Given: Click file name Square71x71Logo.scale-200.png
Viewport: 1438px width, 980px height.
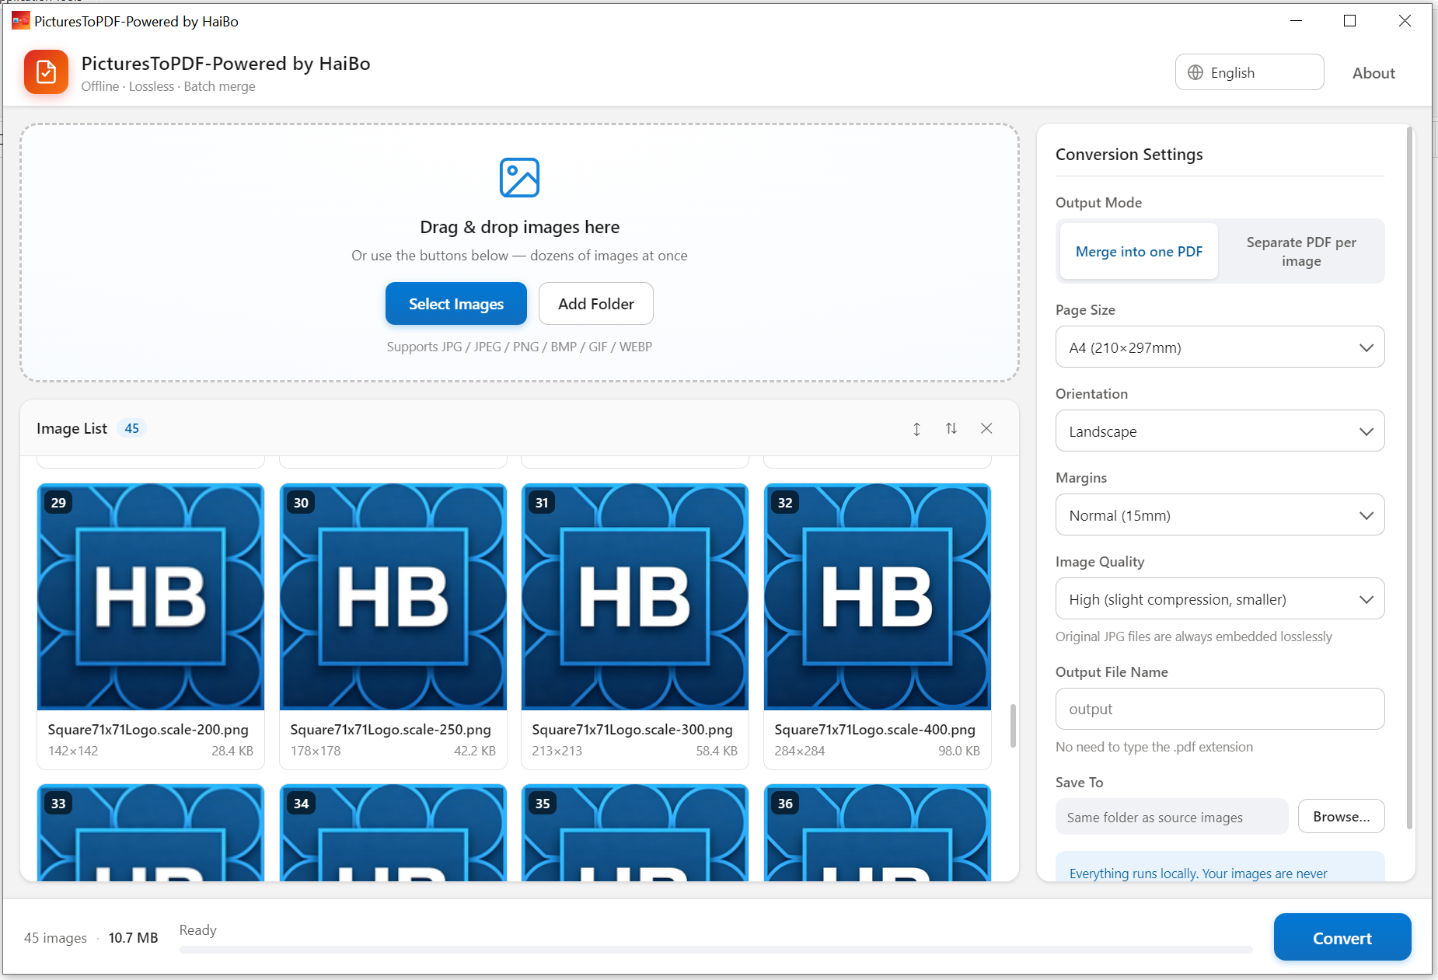Looking at the screenshot, I should click(148, 730).
